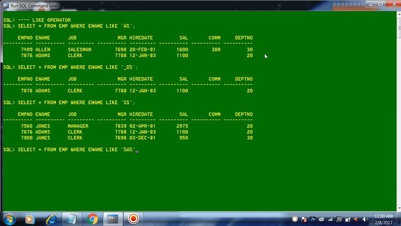Viewport: 401px width, 226px height.
Task: Click the scrollbar up arrow
Action: (399, 14)
